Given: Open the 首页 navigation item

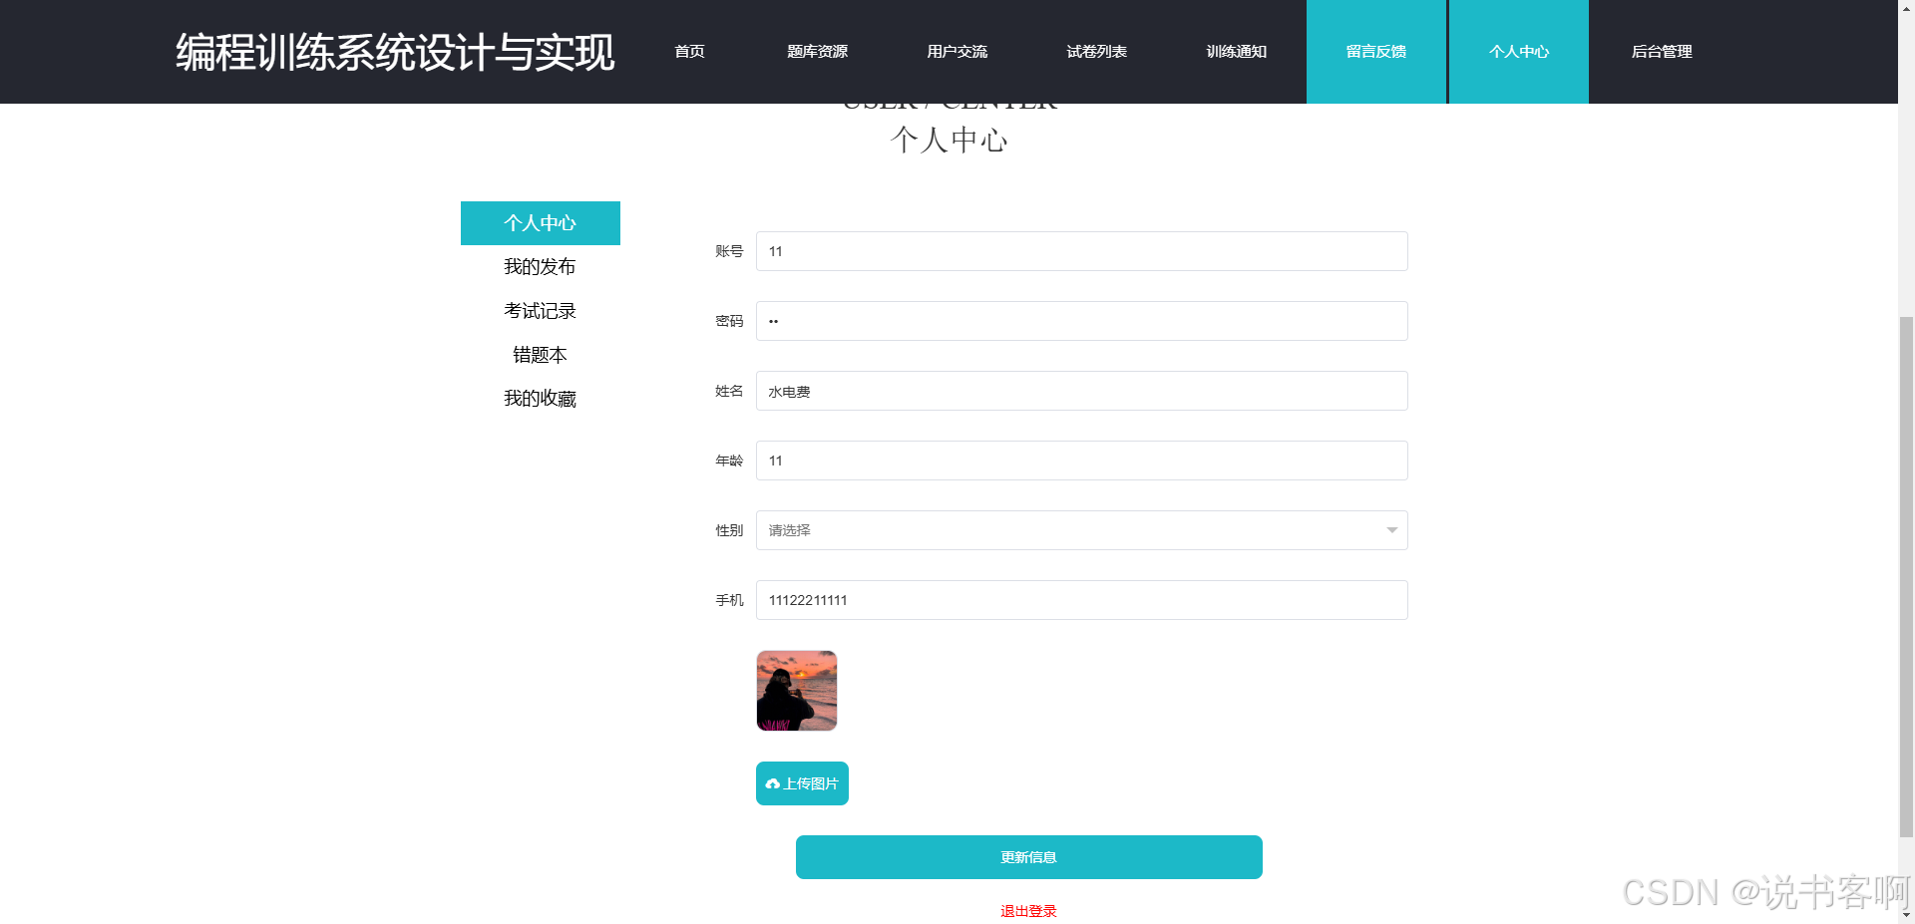Looking at the screenshot, I should (689, 52).
